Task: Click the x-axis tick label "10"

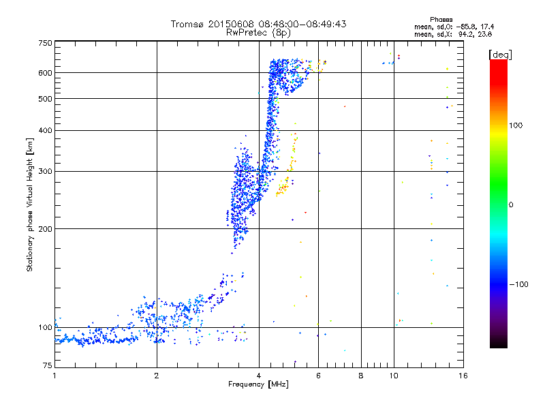Action: coord(394,376)
